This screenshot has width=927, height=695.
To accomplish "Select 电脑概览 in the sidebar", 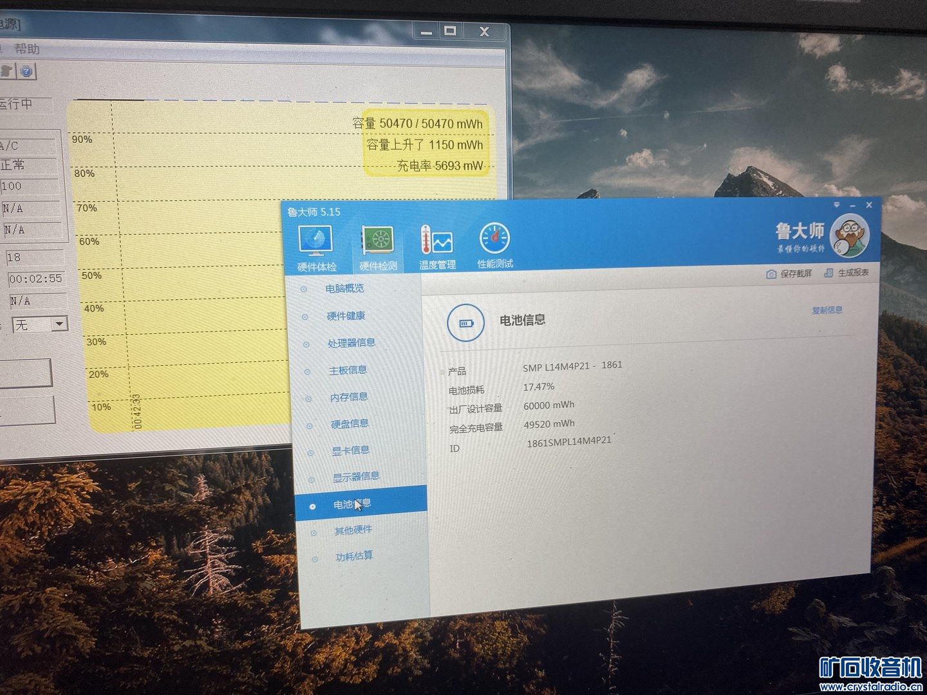I will pyautogui.click(x=344, y=288).
